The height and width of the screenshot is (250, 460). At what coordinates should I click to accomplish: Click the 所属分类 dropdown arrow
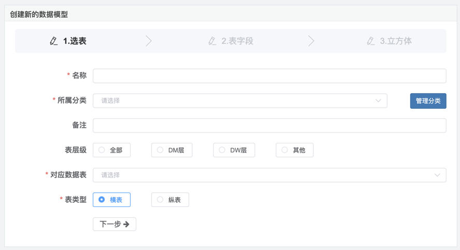click(378, 101)
